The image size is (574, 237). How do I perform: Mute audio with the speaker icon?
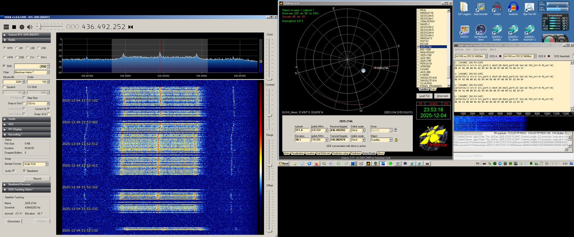[30, 27]
